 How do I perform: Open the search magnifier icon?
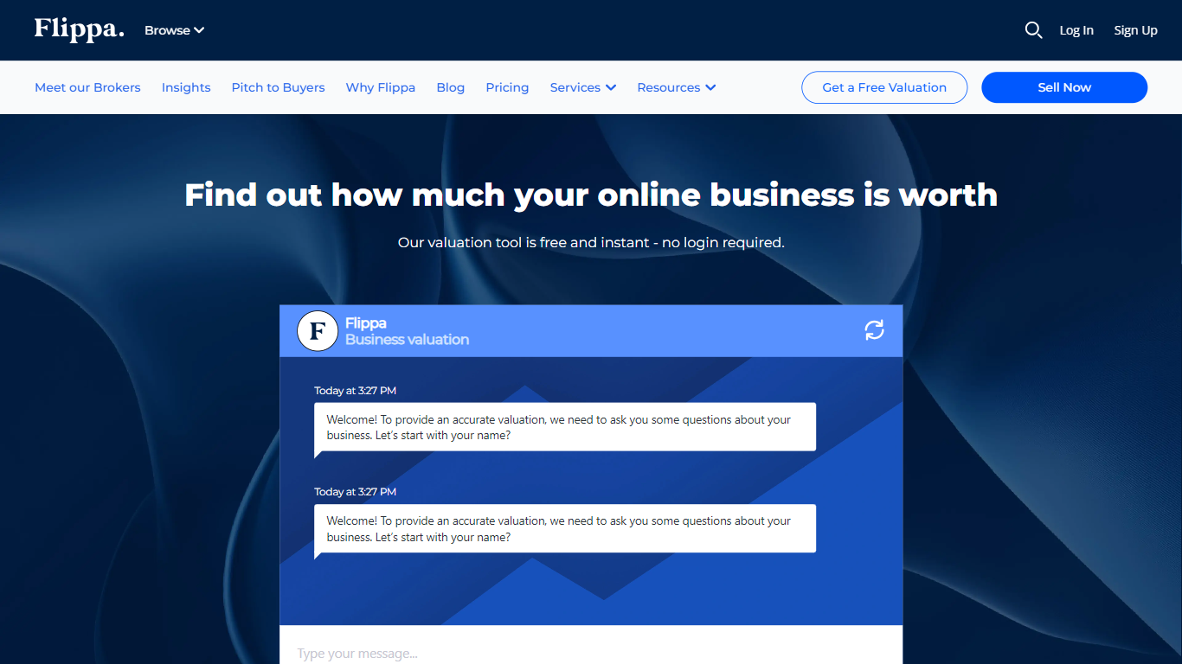(1033, 30)
